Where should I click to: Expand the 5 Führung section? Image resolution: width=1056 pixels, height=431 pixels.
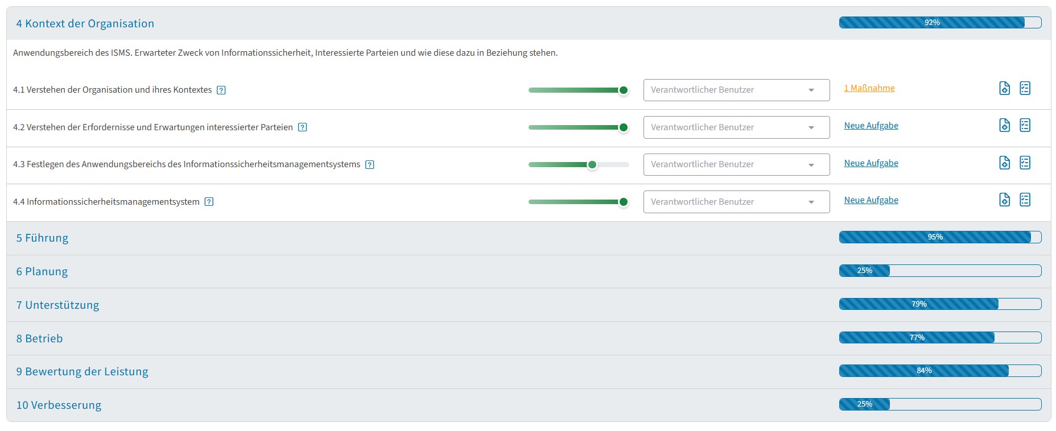pyautogui.click(x=42, y=238)
